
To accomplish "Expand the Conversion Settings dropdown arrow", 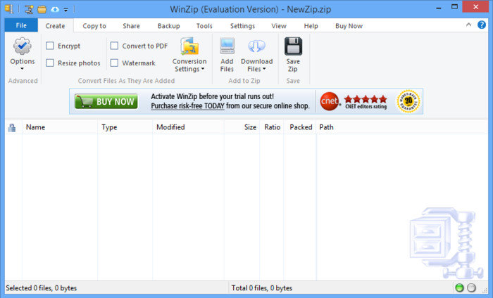I will [203, 69].
